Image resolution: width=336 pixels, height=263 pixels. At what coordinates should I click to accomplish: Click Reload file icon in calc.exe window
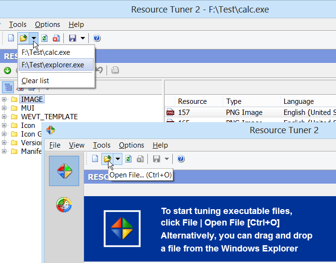coord(44,38)
